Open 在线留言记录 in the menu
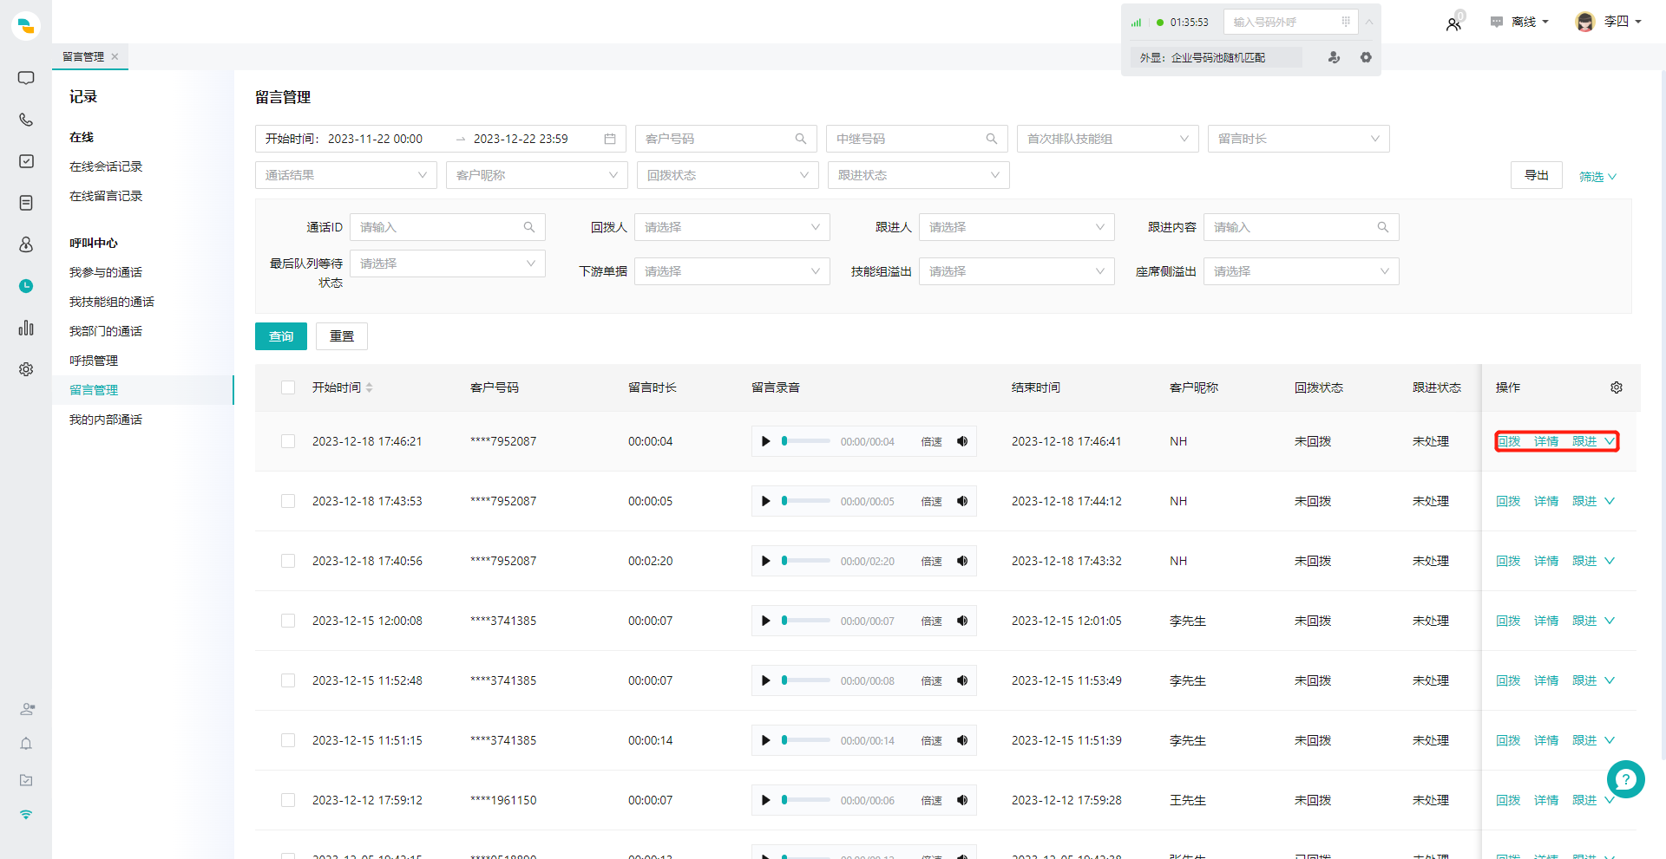Screen dimensions: 1666x859 coord(106,196)
